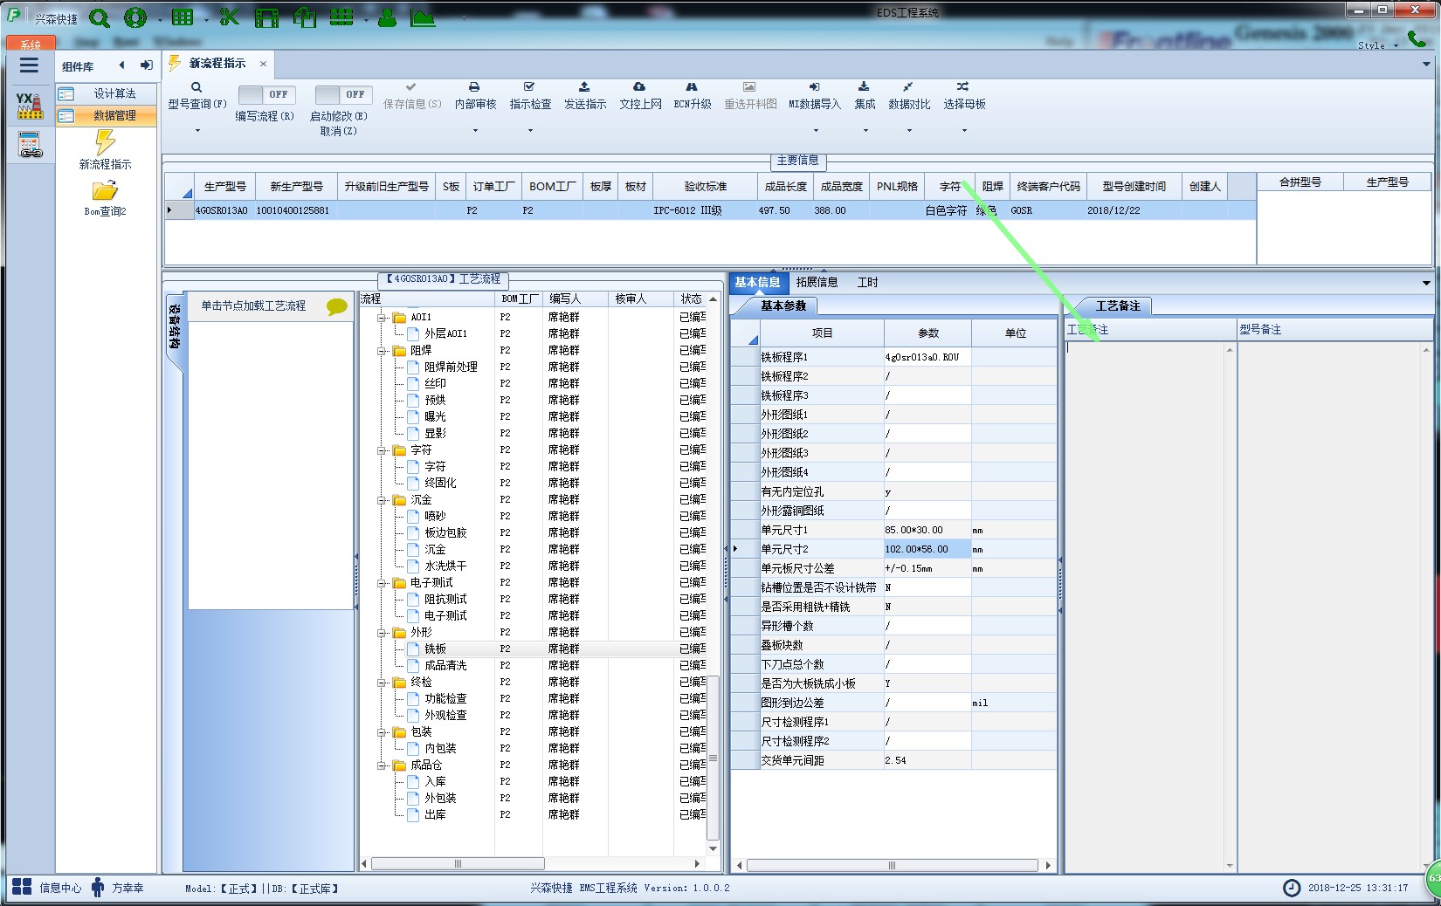The width and height of the screenshot is (1441, 906).
Task: Select 设计算法 in component library
Action: click(107, 93)
